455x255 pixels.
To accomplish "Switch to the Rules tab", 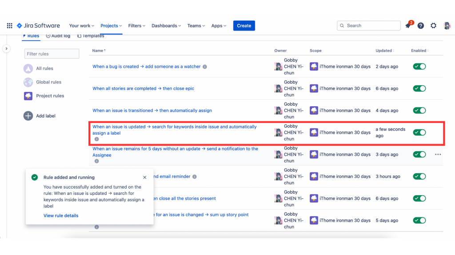I will (31, 36).
